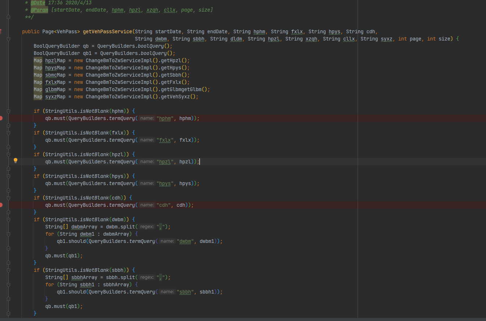Collapse the if block checking dwbm
Screen dimensions: 486x321
pos(8,219)
